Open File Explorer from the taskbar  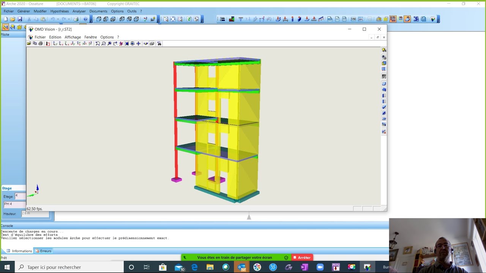pos(210,267)
